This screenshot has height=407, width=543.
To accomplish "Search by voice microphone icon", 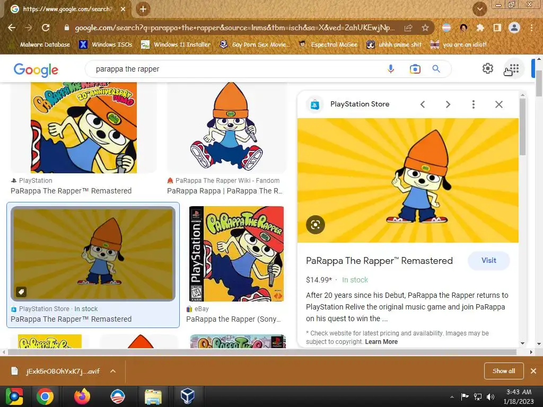I will tap(391, 69).
